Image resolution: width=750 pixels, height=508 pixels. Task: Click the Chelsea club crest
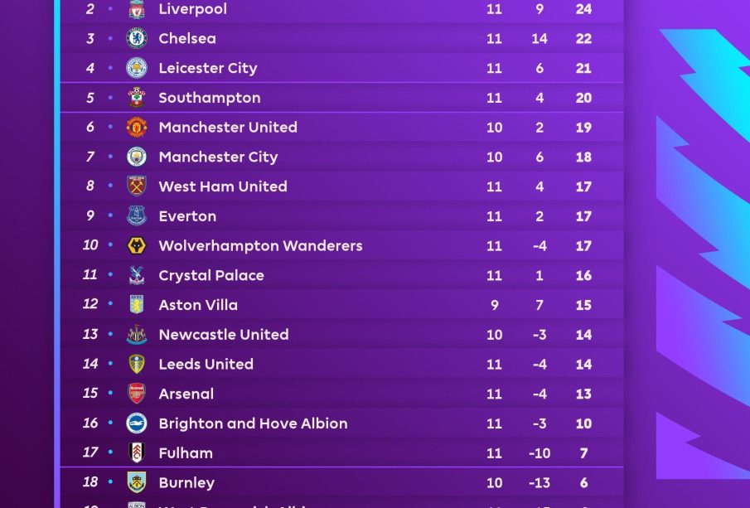coord(137,38)
